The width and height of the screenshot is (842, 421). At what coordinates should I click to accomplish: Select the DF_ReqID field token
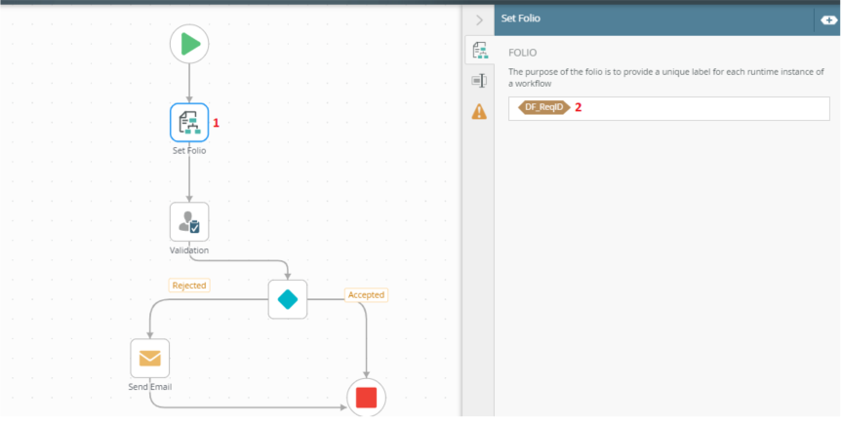(544, 107)
